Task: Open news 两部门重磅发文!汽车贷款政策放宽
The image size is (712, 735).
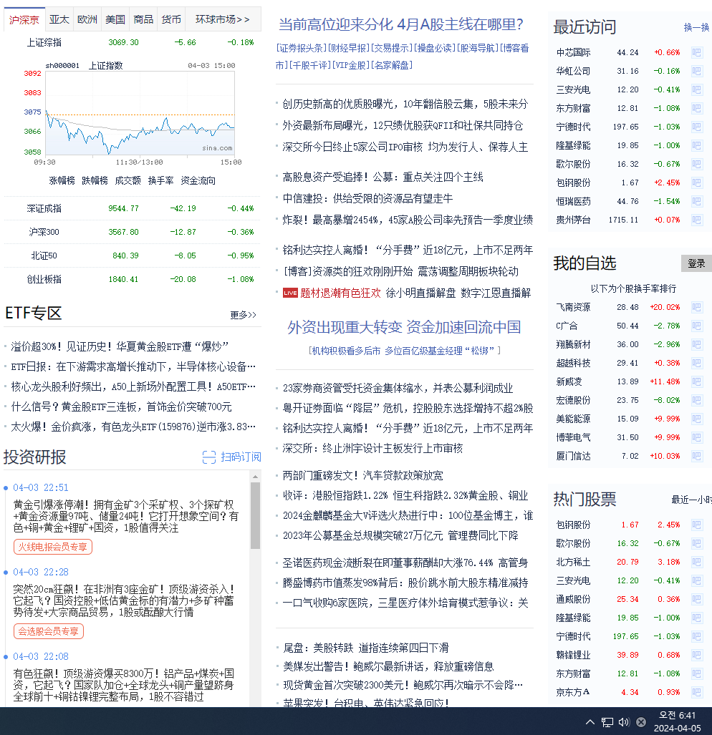Action: (362, 476)
